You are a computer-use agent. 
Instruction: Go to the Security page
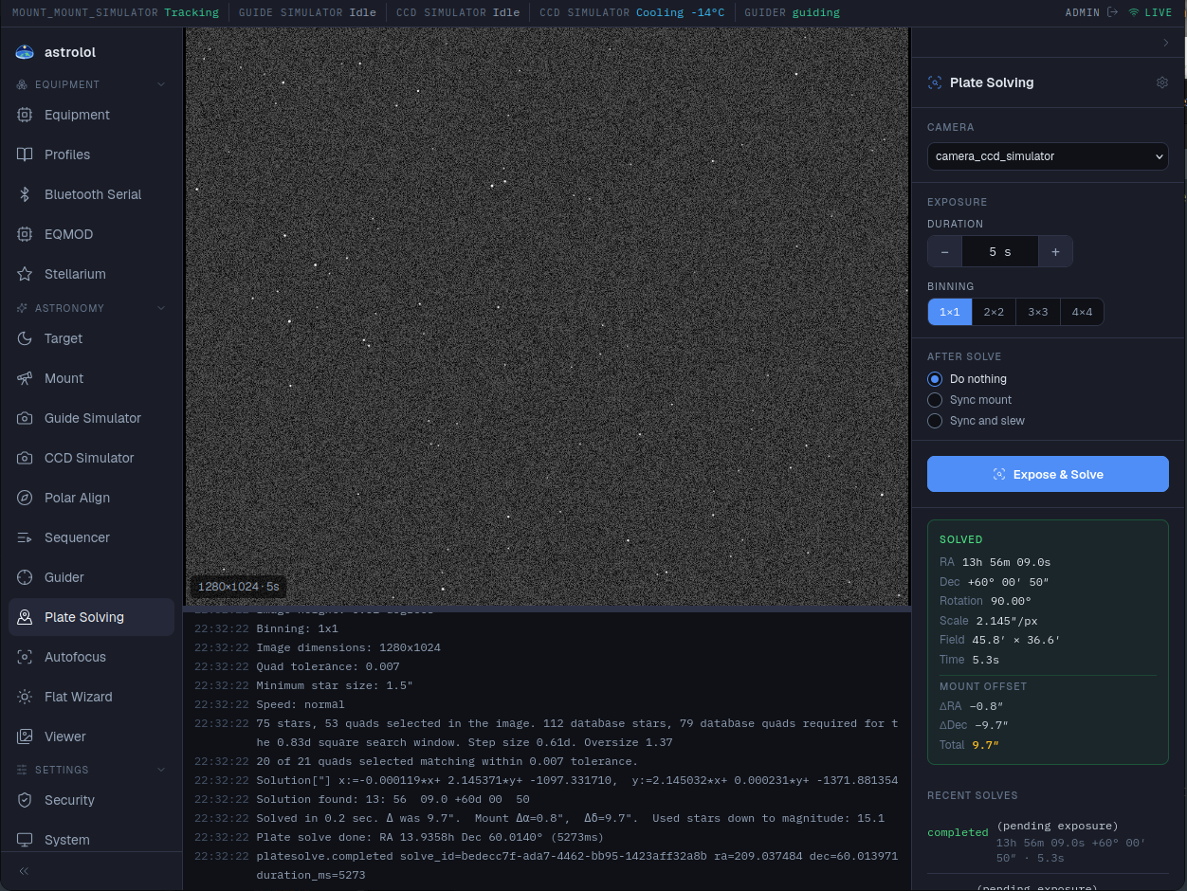point(91,800)
